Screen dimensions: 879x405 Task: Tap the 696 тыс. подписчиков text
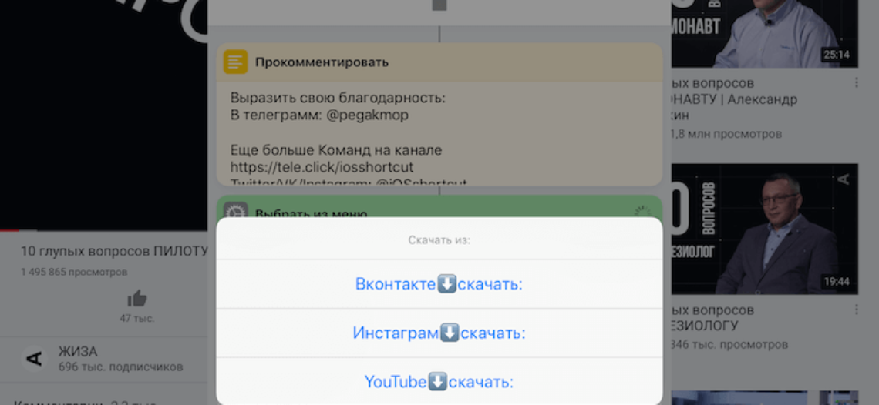click(x=120, y=367)
